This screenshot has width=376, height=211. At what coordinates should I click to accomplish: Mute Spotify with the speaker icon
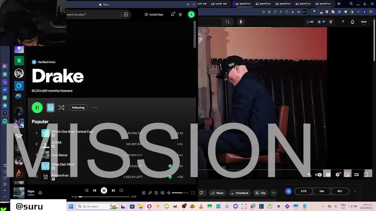[x=169, y=193]
